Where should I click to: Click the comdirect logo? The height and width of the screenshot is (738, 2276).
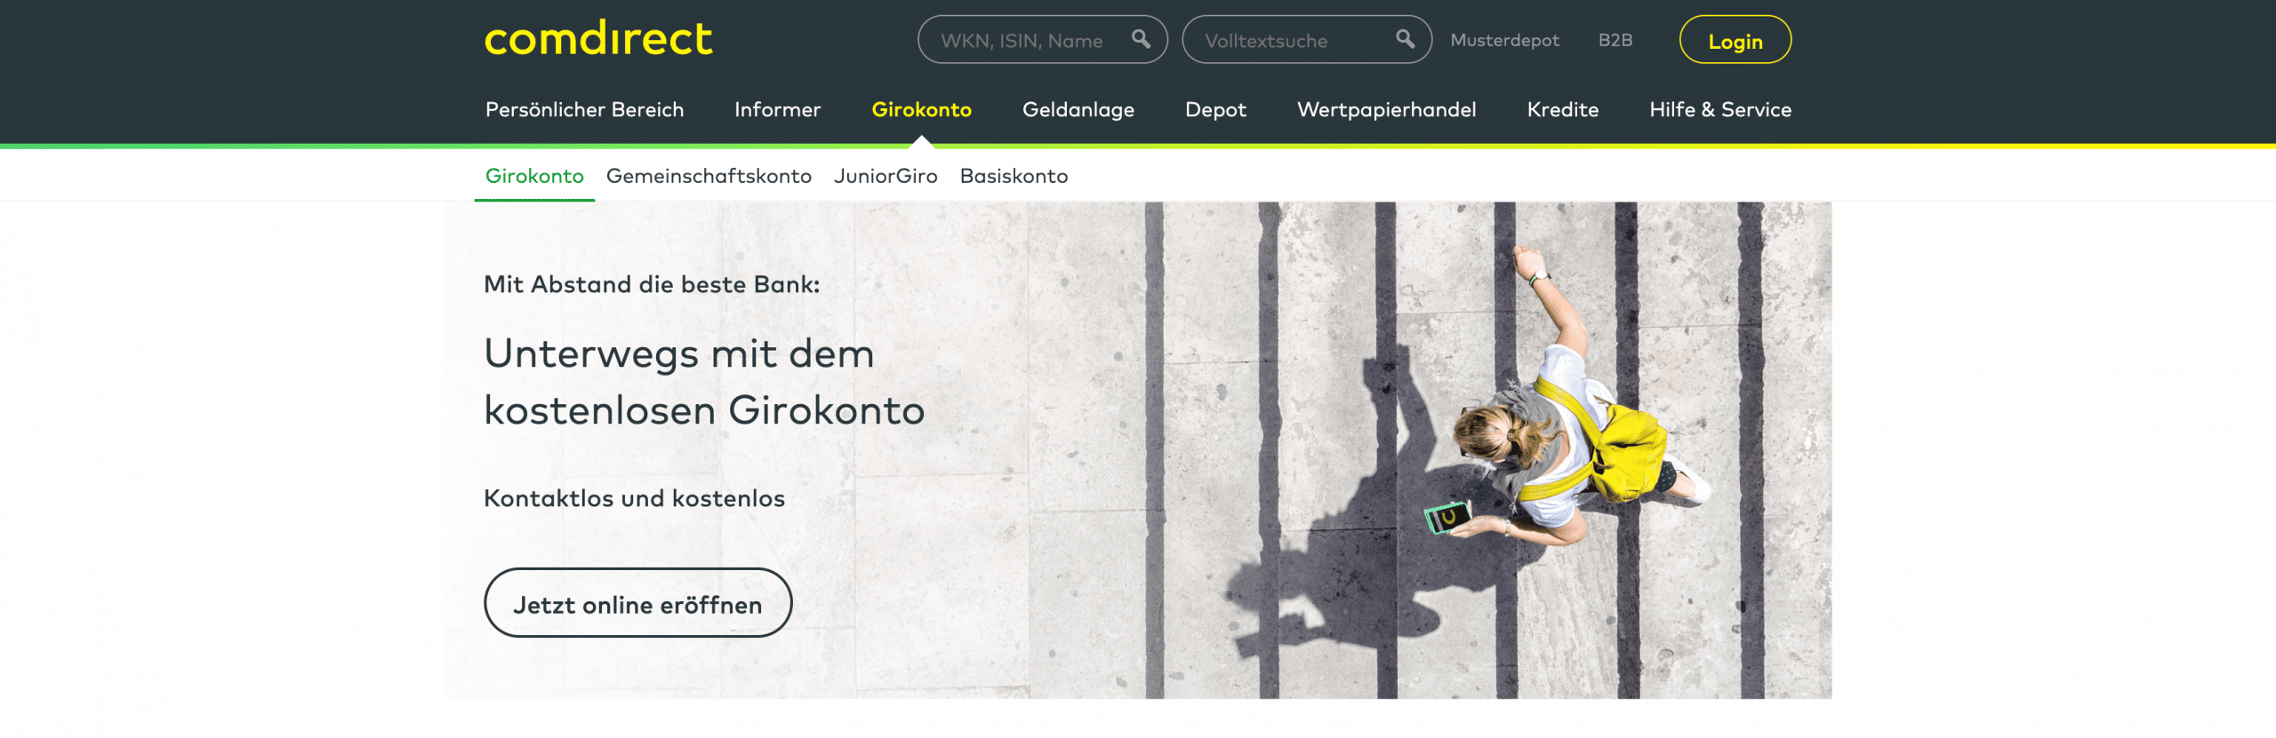(598, 39)
